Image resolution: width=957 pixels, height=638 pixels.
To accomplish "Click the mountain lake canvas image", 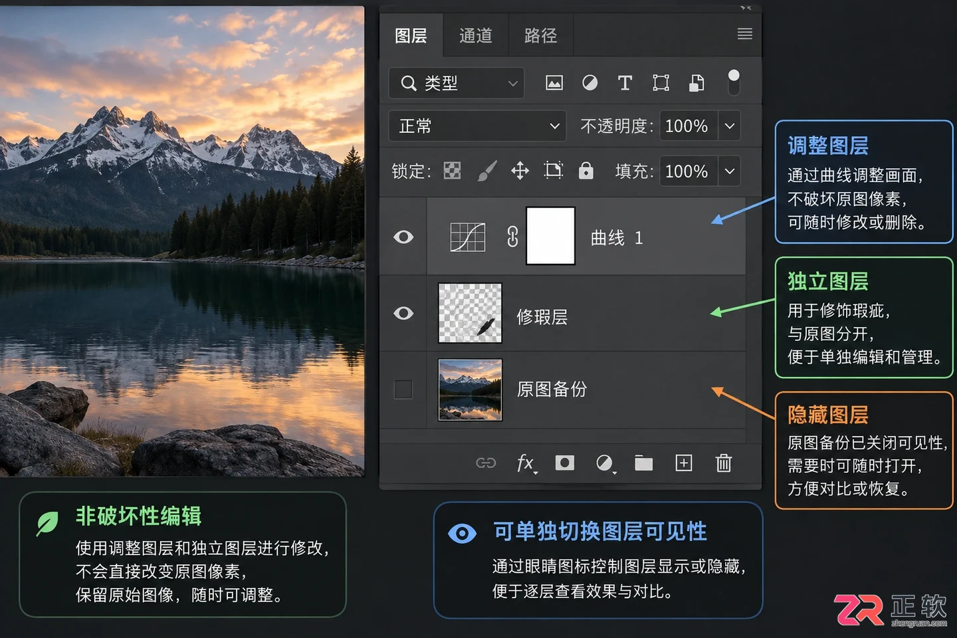I will tap(182, 241).
